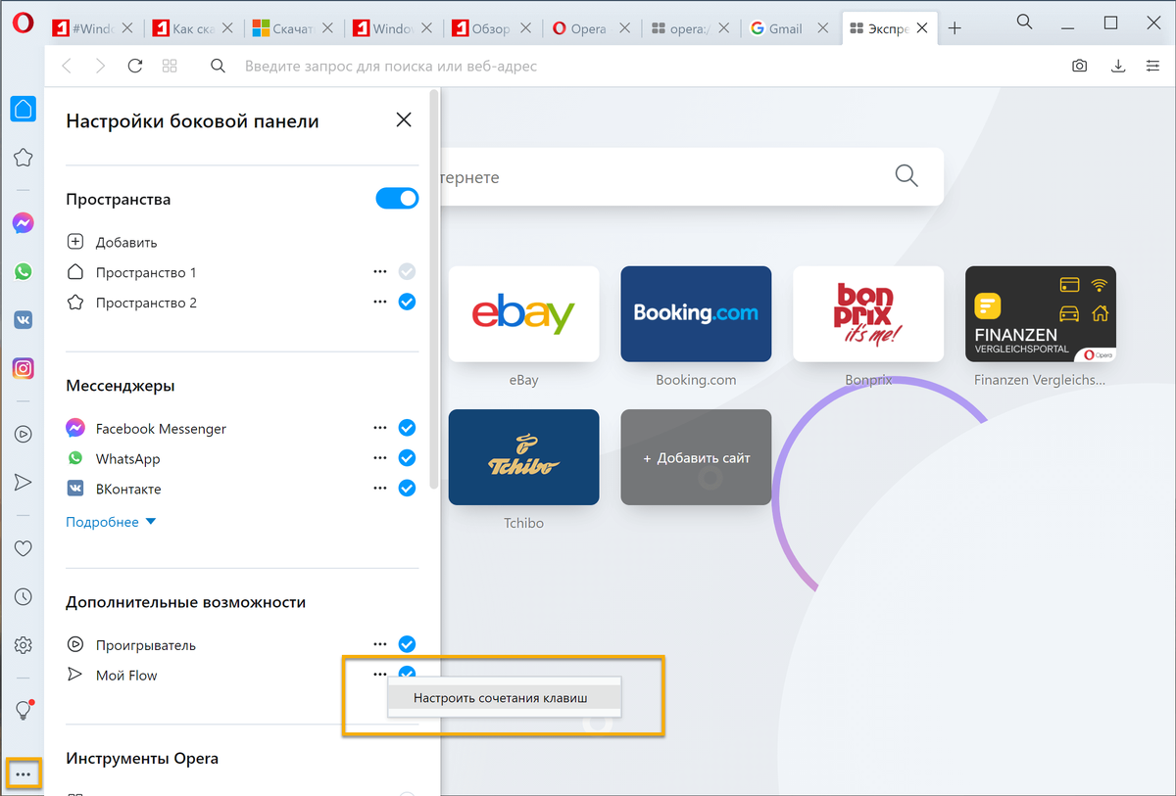Open a new tab with the plus button
The width and height of the screenshot is (1176, 796).
(955, 28)
